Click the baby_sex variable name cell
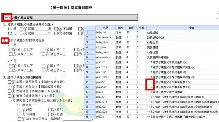 pyautogui.click(x=106, y=52)
